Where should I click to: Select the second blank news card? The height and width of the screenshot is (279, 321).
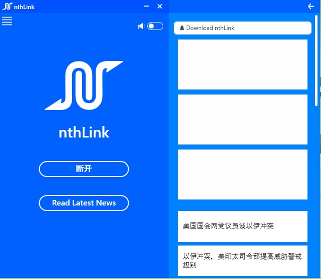coord(242,119)
